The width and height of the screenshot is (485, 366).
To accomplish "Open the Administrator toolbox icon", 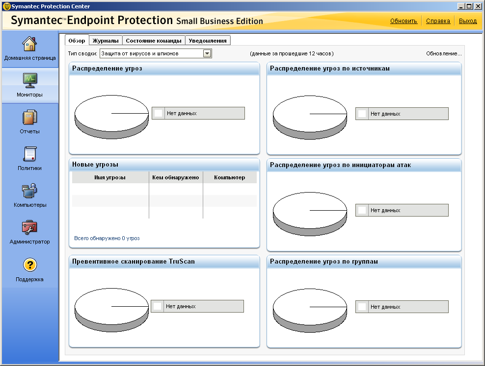I will tap(29, 227).
